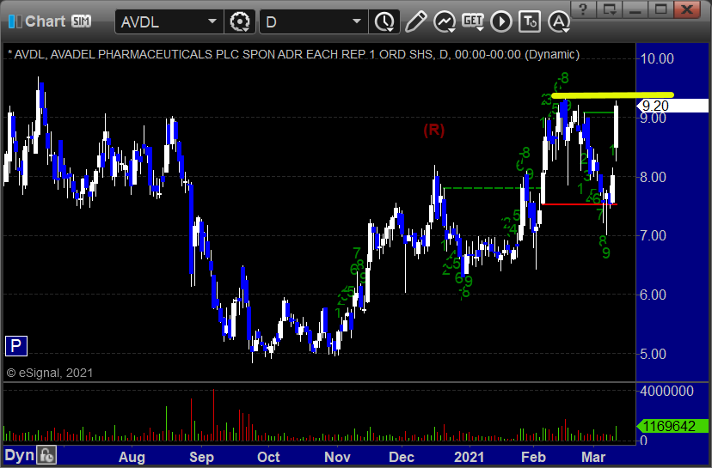Click the P marker on chart
This screenshot has width=712, height=468.
[15, 346]
